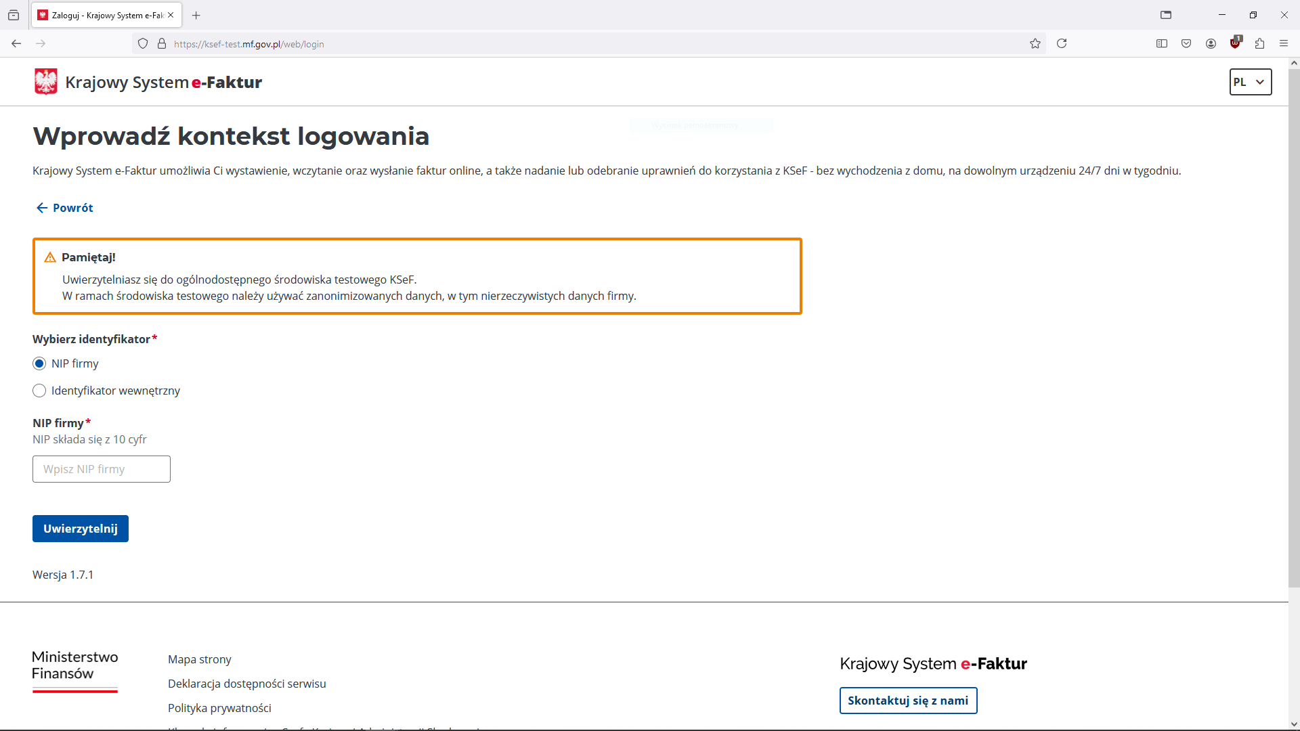Close the Zaloguj browser tab
Image resolution: width=1300 pixels, height=731 pixels.
click(171, 15)
